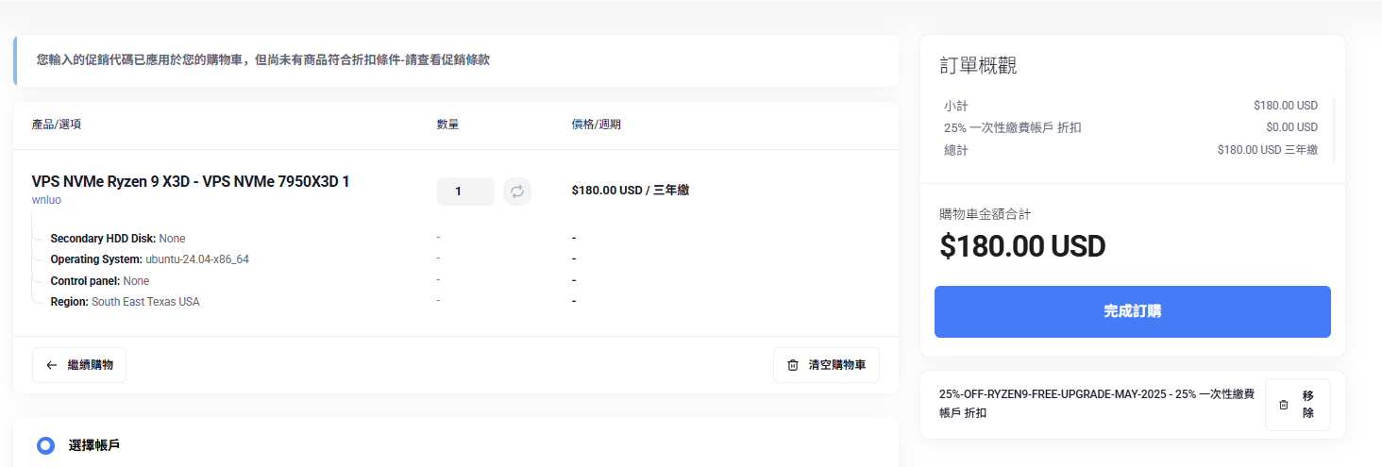Click the $0.00 USD discount amount
The height and width of the screenshot is (467, 1382).
point(1291,127)
